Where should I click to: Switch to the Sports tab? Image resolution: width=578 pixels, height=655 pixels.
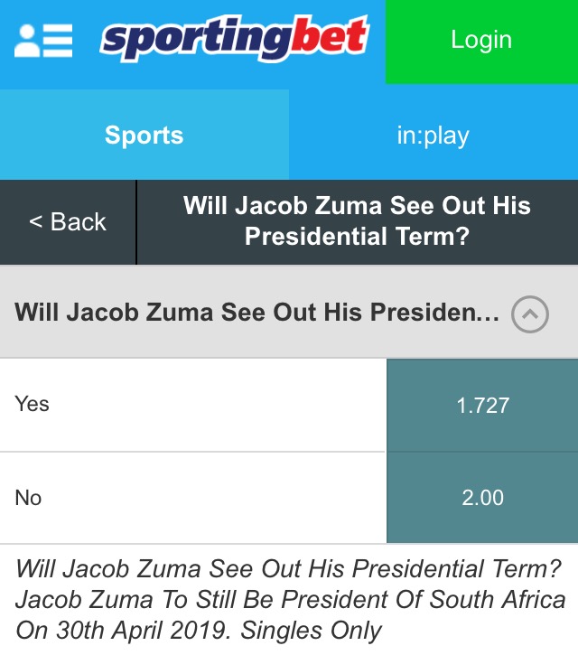[144, 136]
